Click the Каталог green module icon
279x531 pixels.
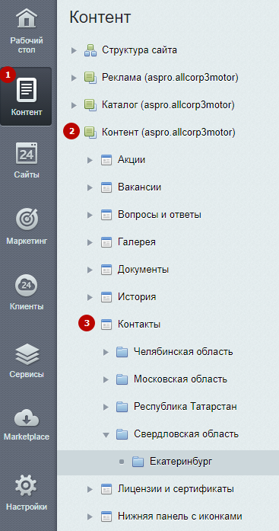[x=90, y=105]
